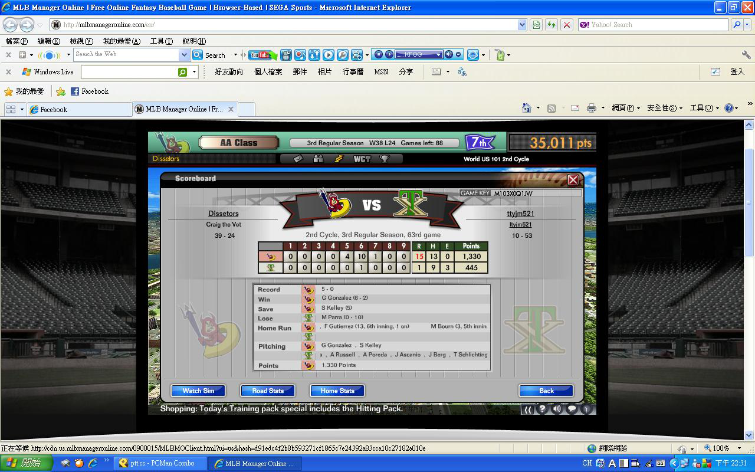Viewport: 755px width, 472px height.
Task: Click the AA Class badge
Action: click(238, 143)
